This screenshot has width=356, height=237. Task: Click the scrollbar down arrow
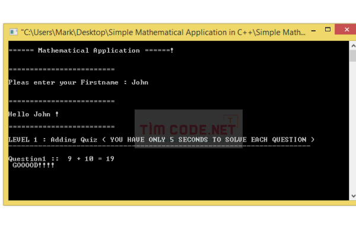353,196
